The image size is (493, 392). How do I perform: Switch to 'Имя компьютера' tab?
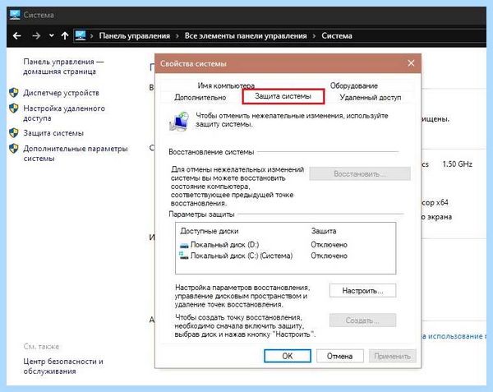[x=226, y=85]
